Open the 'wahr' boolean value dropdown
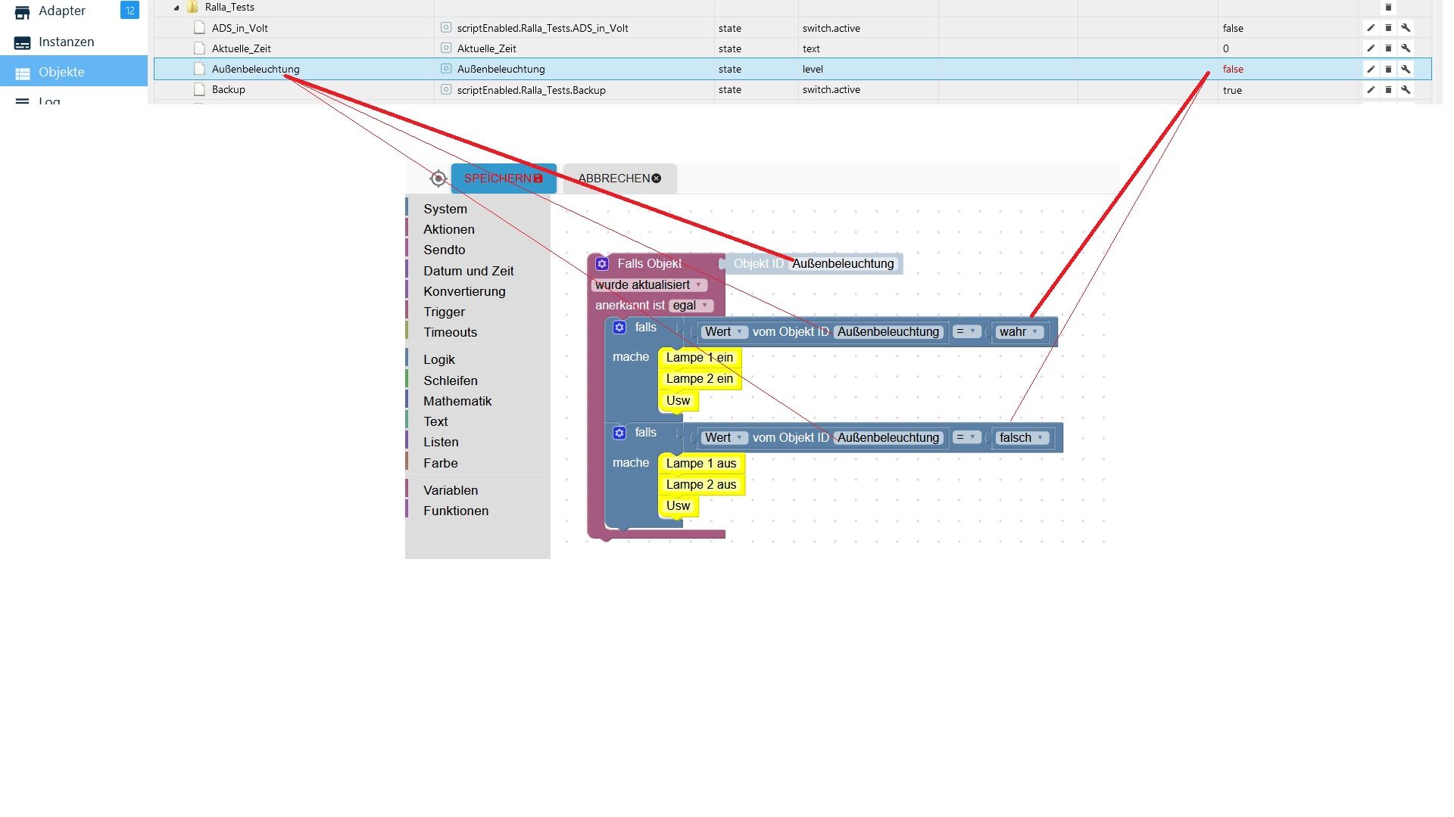Screen dimensions: 1454x817 tap(1018, 332)
